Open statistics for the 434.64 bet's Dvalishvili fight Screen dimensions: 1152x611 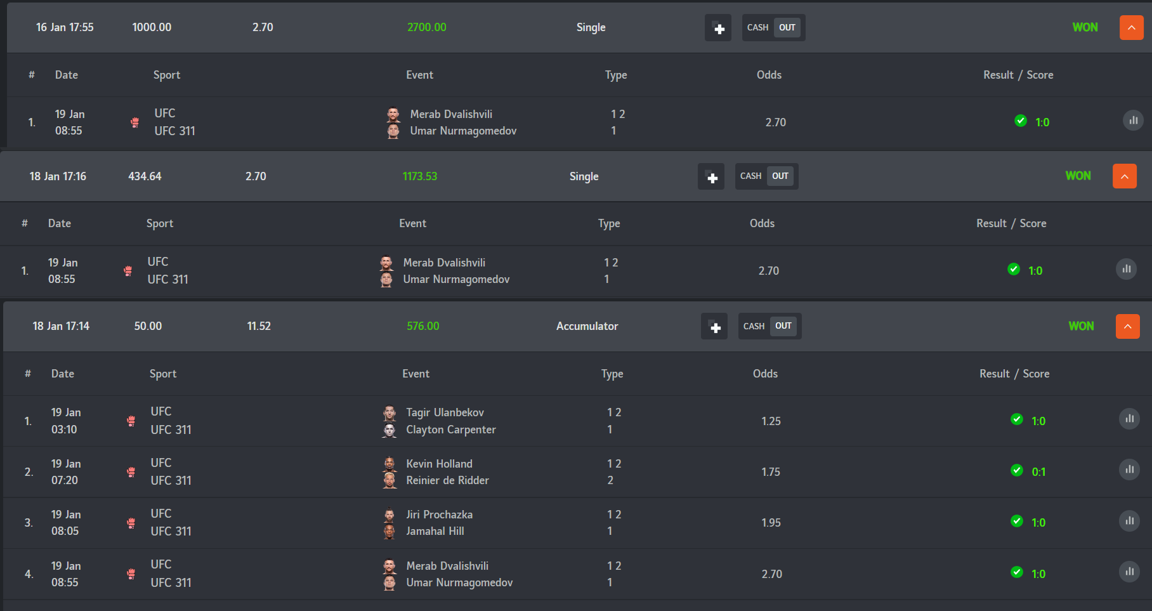1126,269
